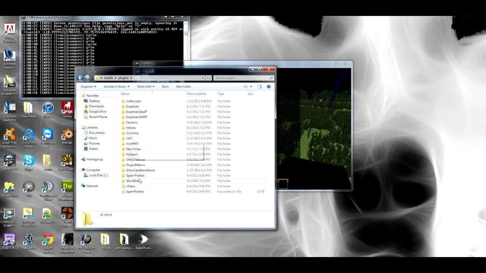This screenshot has width=486, height=273.
Task: Select Desktop under Favorites
Action: pos(94,101)
